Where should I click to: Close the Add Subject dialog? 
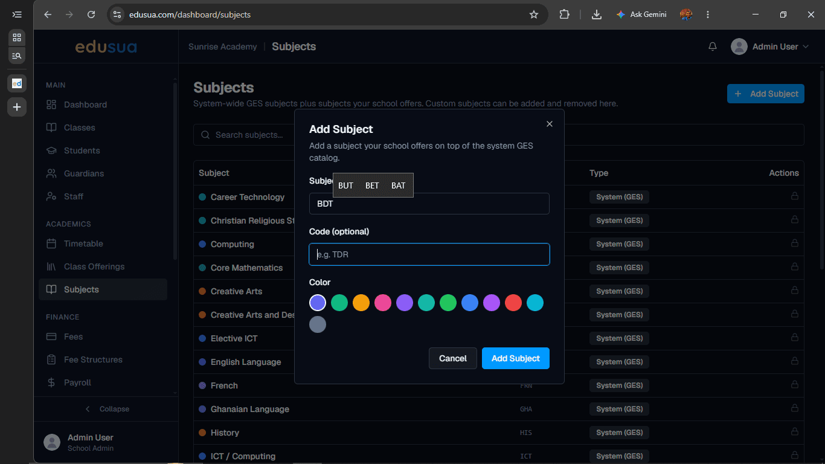click(x=550, y=124)
